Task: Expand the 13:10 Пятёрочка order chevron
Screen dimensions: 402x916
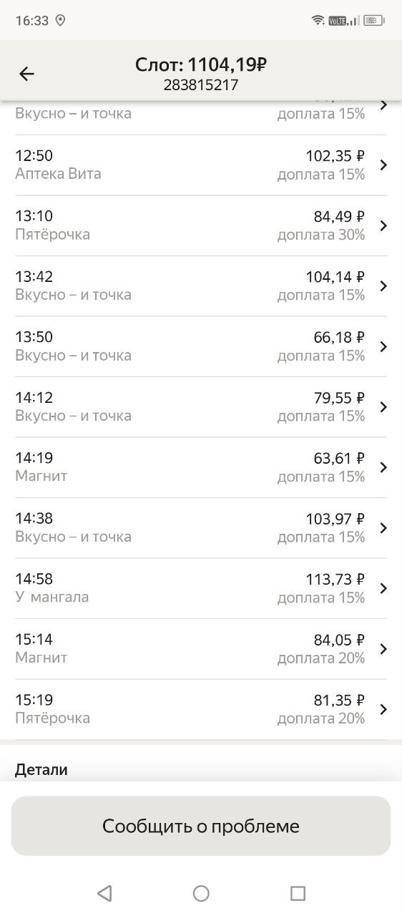Action: (383, 225)
